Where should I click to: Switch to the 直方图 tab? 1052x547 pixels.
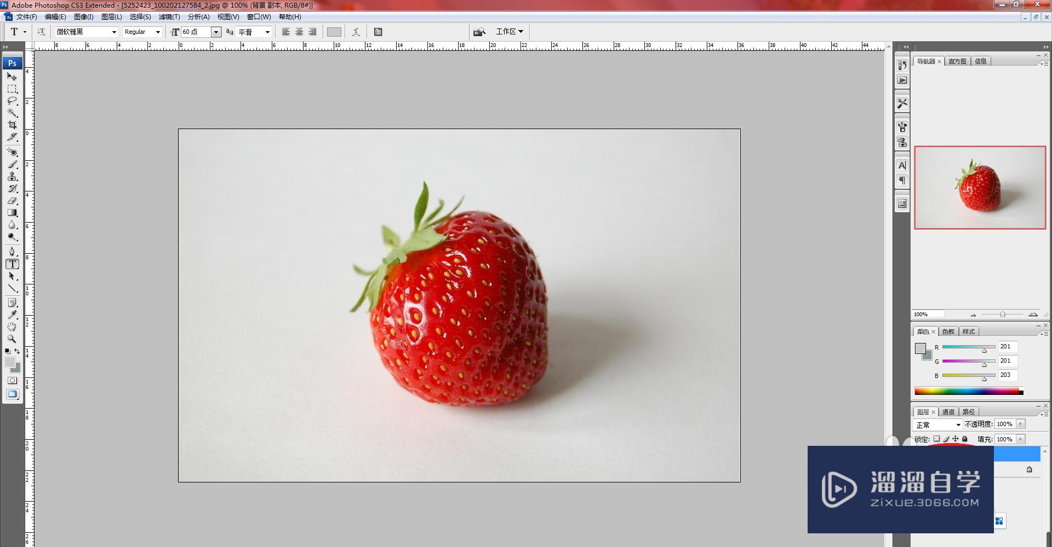[x=957, y=61]
